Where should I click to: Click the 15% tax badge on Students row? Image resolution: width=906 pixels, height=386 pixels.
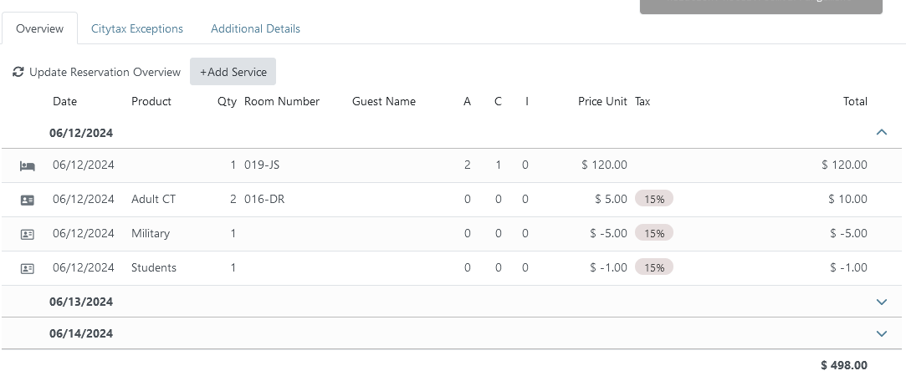[x=654, y=268]
